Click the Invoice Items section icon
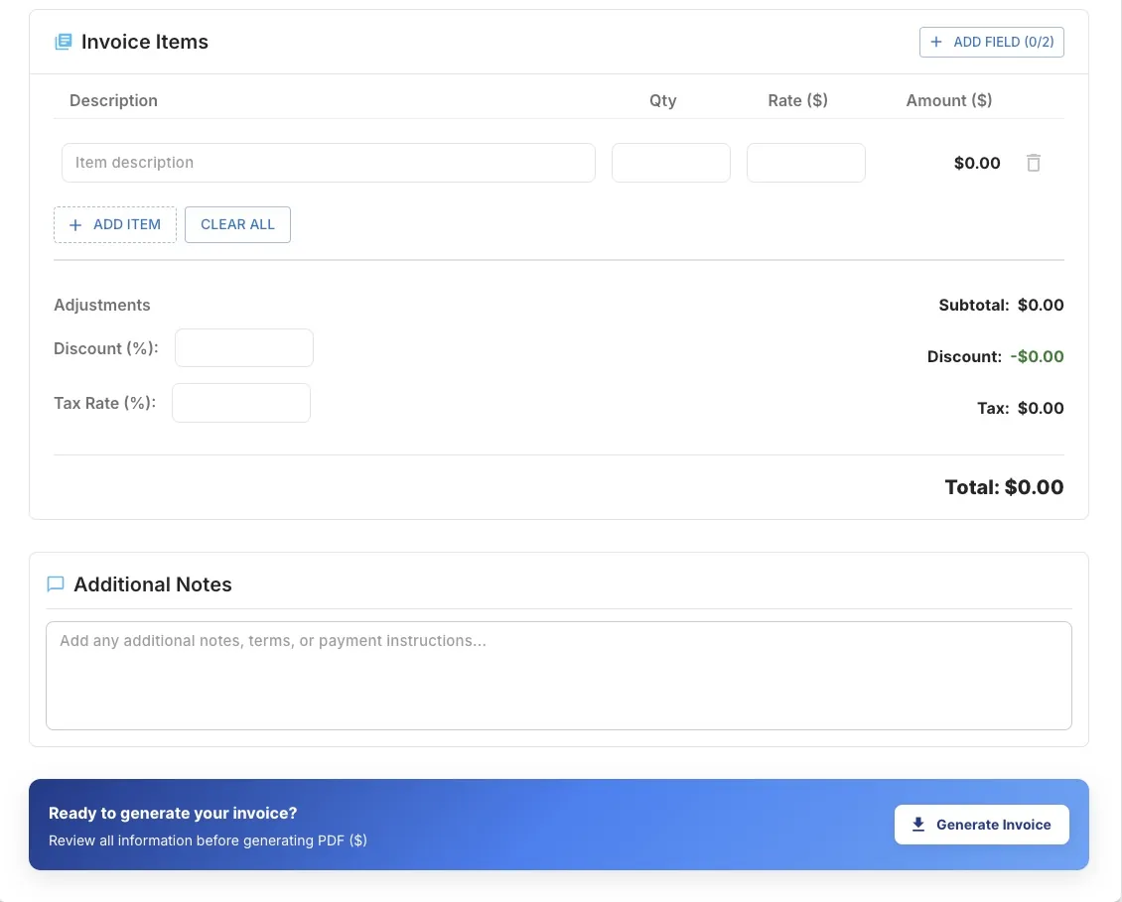 [64, 42]
